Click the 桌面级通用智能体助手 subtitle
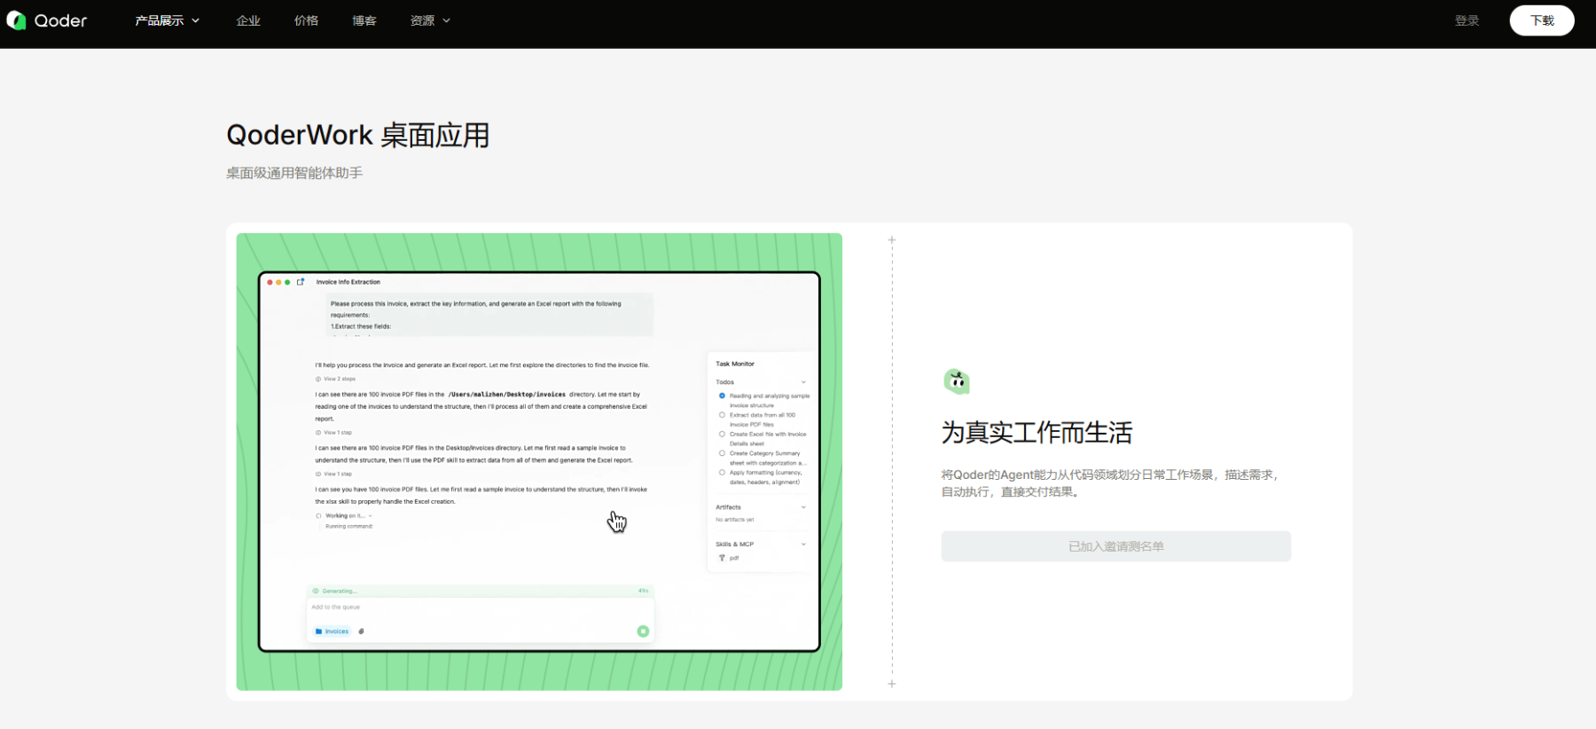 [x=294, y=173]
